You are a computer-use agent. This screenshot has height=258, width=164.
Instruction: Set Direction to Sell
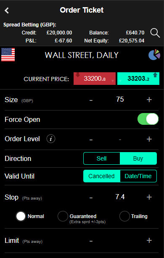pos(102,158)
